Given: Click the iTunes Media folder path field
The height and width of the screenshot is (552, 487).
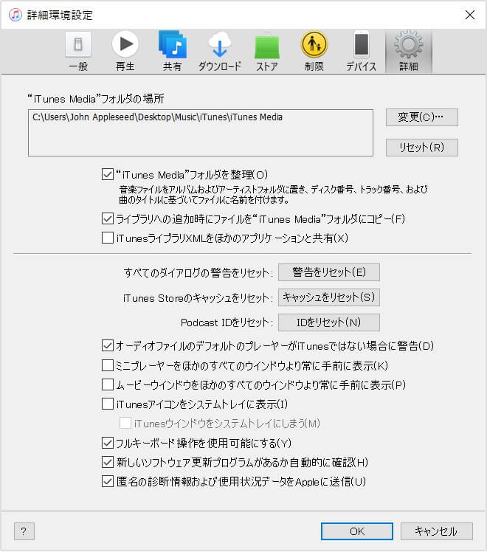Looking at the screenshot, I should click(201, 133).
